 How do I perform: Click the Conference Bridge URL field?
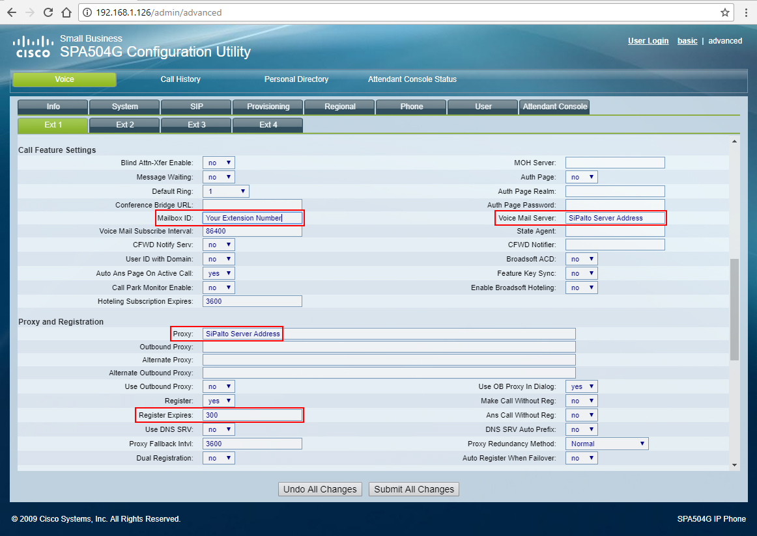(252, 205)
